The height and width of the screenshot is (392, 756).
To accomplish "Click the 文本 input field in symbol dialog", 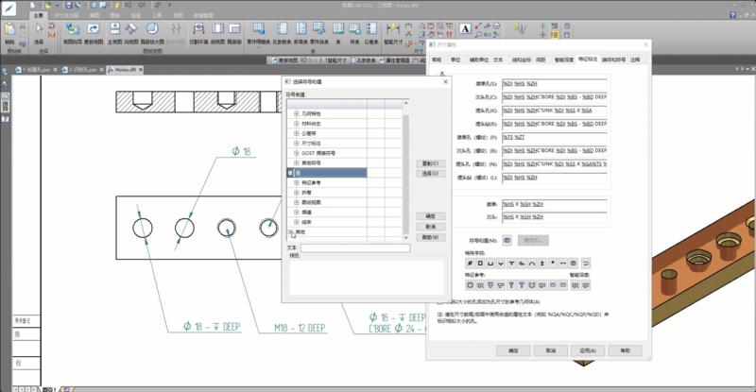I will pyautogui.click(x=354, y=247).
